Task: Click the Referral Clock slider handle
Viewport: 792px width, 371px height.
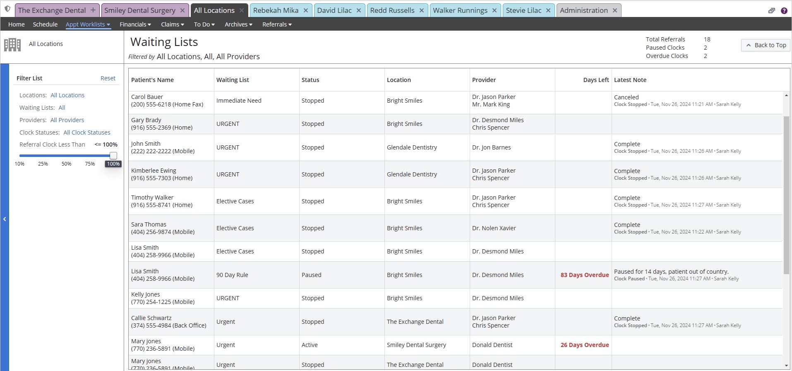Action: click(x=113, y=156)
